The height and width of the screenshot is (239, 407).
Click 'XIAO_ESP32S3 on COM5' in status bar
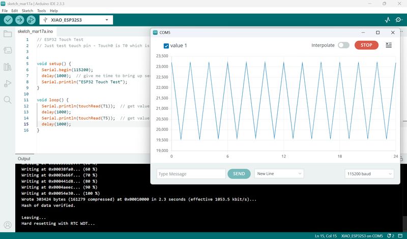click(362, 236)
